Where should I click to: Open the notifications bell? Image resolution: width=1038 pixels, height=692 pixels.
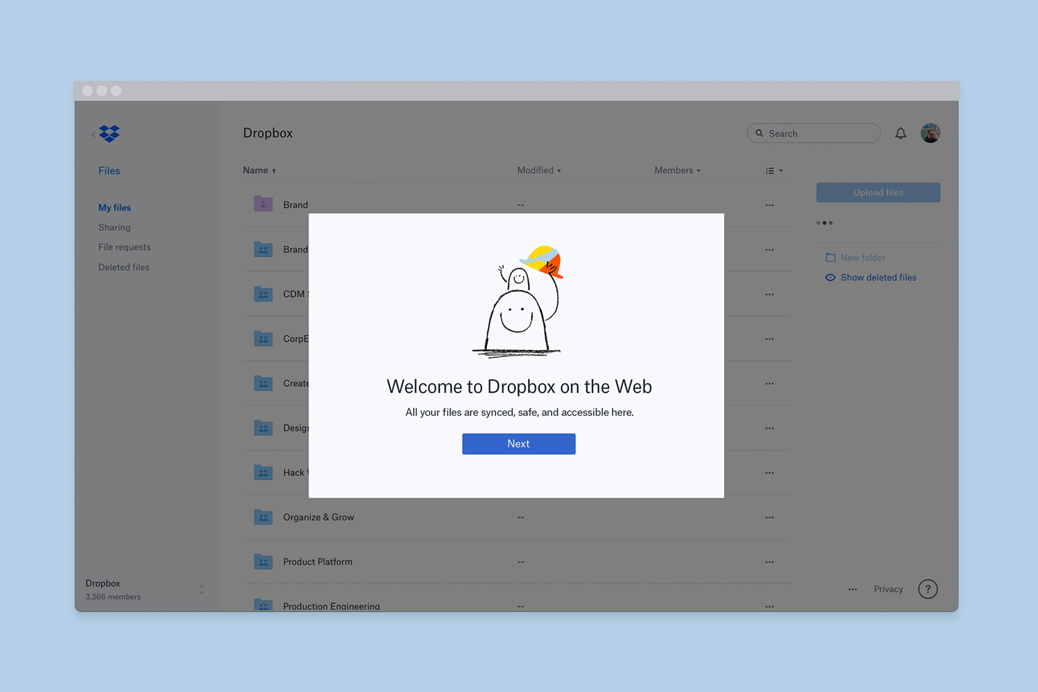[x=900, y=134]
